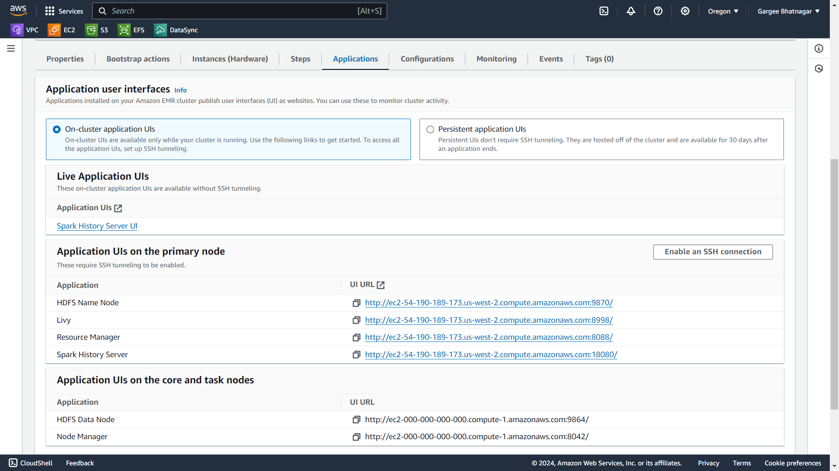Click in the AWS search field

point(232,11)
